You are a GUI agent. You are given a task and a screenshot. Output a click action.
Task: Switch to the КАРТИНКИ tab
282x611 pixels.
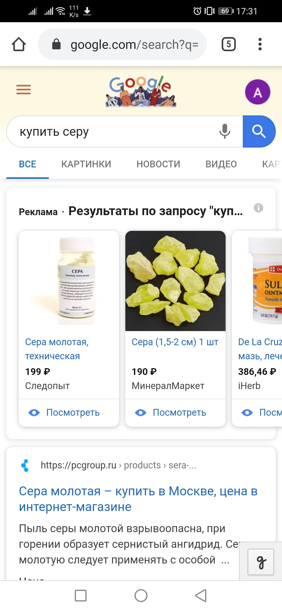(x=86, y=164)
